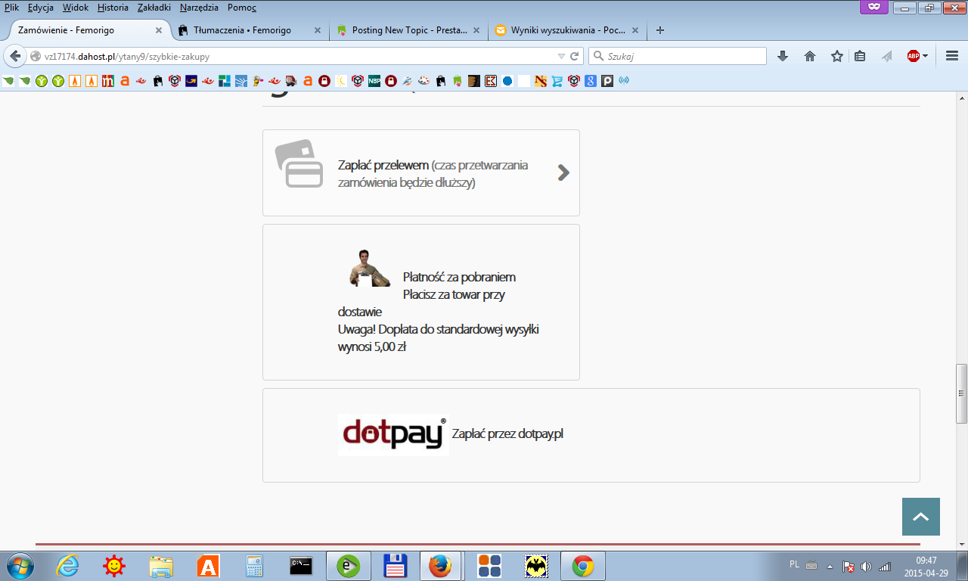
Task: Click the courier delivery man image
Action: 369,268
